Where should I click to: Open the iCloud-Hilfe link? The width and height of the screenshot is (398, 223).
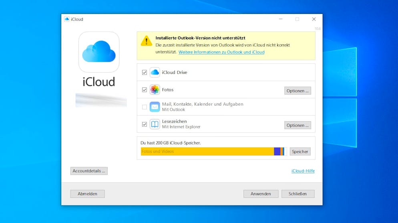click(x=303, y=171)
